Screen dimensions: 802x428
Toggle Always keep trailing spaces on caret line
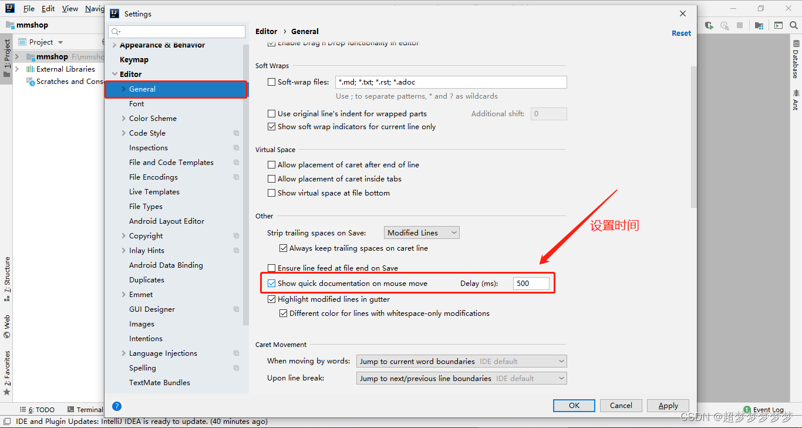[x=283, y=248]
